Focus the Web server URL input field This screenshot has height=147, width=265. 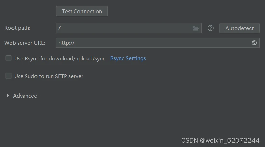(158, 43)
